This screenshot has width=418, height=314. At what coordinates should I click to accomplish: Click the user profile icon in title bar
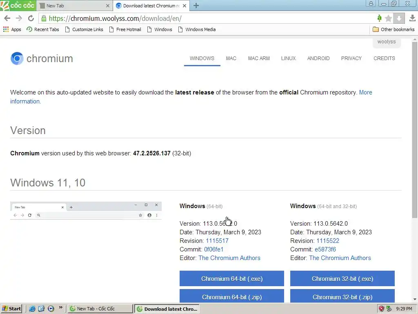371,3
